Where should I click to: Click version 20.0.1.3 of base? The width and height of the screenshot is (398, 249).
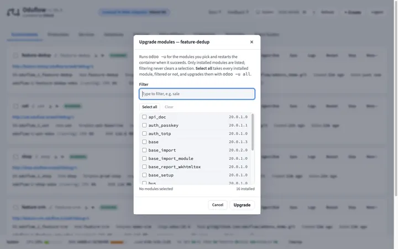tap(238, 142)
